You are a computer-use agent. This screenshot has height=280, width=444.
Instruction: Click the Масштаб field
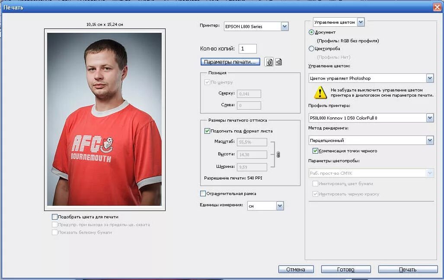[252, 142]
